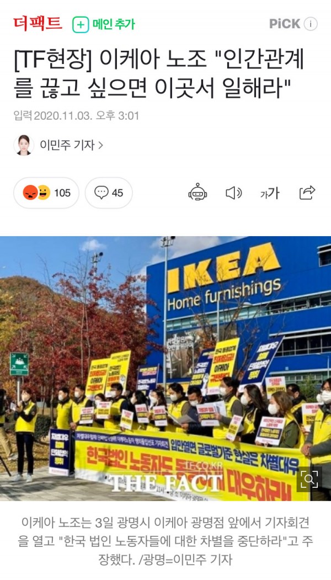Open the 가가 font size setting
331x580 pixels.
point(270,193)
